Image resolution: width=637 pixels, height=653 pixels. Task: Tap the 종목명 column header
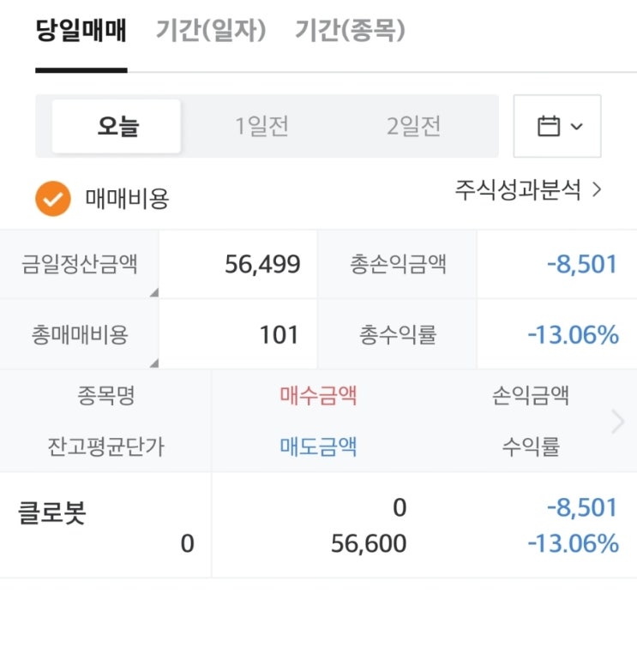pyautogui.click(x=105, y=396)
